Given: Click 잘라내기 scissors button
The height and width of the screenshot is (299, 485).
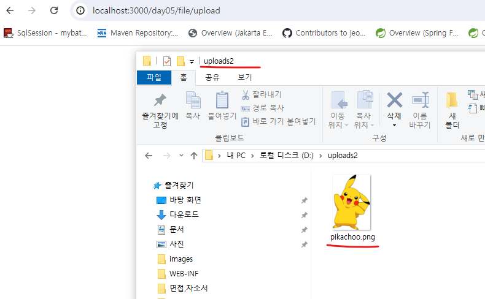Looking at the screenshot, I should coord(262,94).
